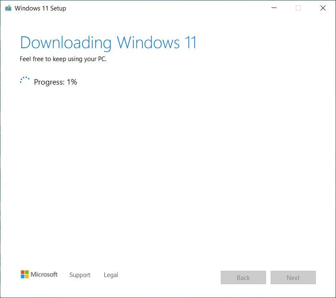Click the disabled maximize button
The height and width of the screenshot is (298, 336).
point(298,8)
